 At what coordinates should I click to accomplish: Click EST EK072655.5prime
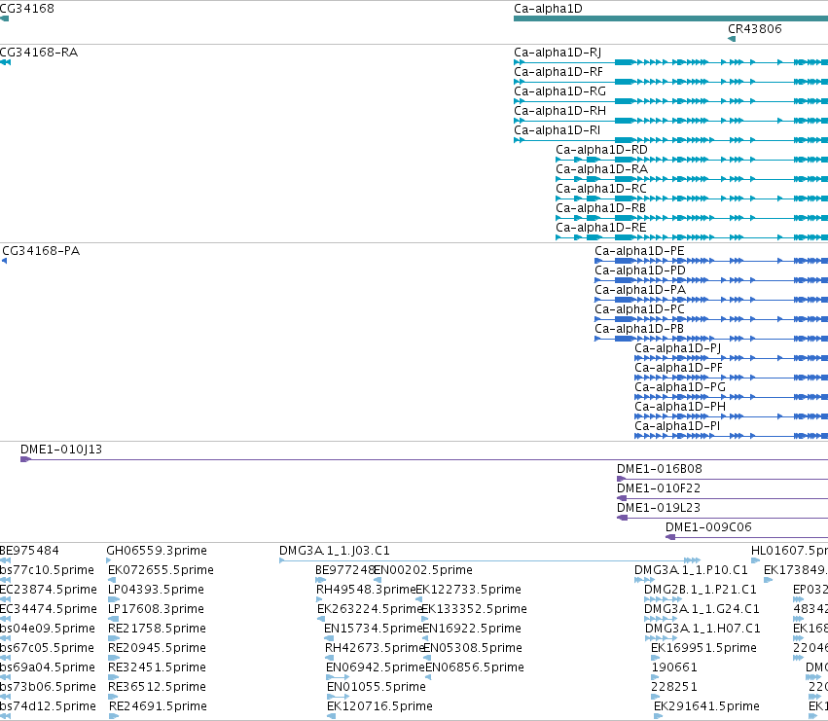point(161,570)
